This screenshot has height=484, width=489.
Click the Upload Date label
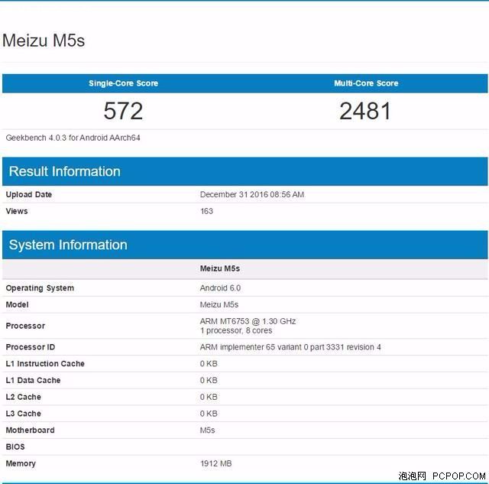tap(29, 194)
